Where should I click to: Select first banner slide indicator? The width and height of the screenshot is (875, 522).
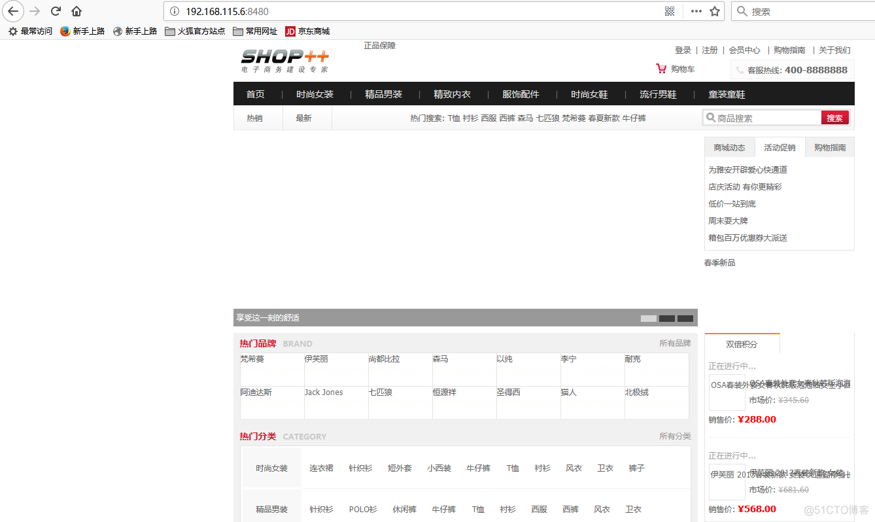[x=649, y=319]
